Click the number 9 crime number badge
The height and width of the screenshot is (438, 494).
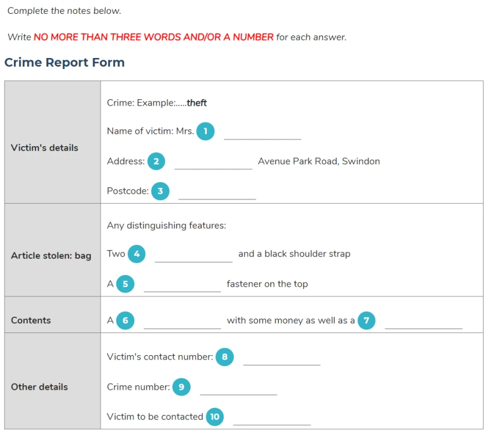[x=181, y=387]
